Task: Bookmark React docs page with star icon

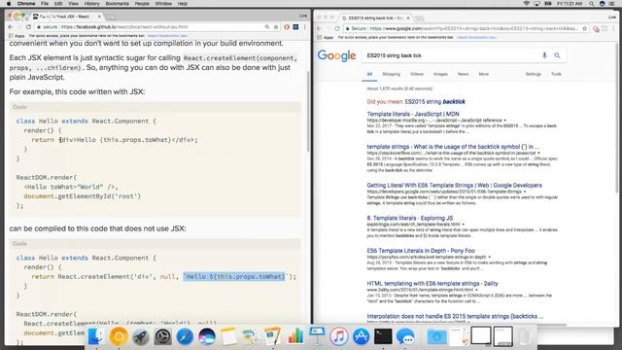Action: (276, 27)
